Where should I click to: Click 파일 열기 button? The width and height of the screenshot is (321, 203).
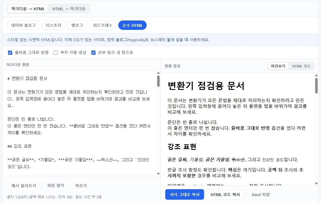[56, 186]
